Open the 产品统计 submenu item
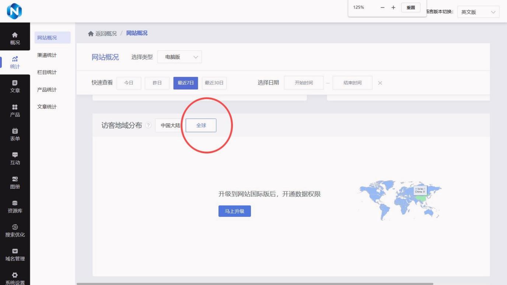The image size is (507, 285). 47,90
